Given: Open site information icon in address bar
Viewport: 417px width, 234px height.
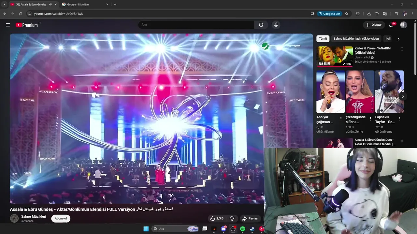Looking at the screenshot, I should tap(29, 14).
